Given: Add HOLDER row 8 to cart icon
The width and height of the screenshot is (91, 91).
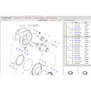Looking at the screenshot, I should (x=66, y=37).
